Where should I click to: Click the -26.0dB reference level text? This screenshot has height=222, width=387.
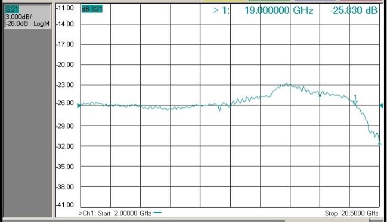click(17, 24)
